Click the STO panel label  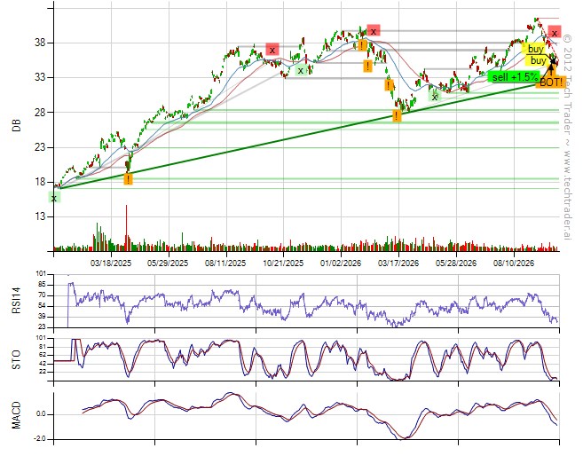[x=16, y=359]
